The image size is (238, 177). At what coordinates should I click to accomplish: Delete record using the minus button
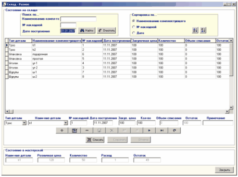coord(87,130)
